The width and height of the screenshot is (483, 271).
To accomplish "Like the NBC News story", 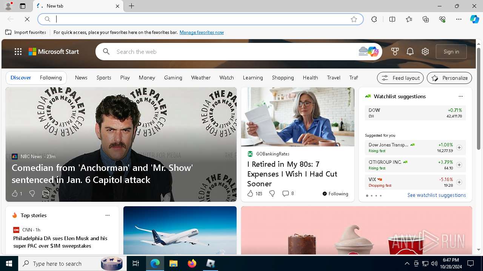I will [15, 193].
